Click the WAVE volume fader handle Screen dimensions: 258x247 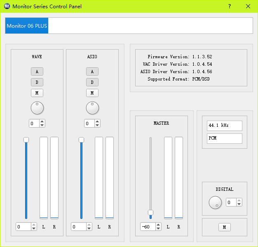coord(26,140)
